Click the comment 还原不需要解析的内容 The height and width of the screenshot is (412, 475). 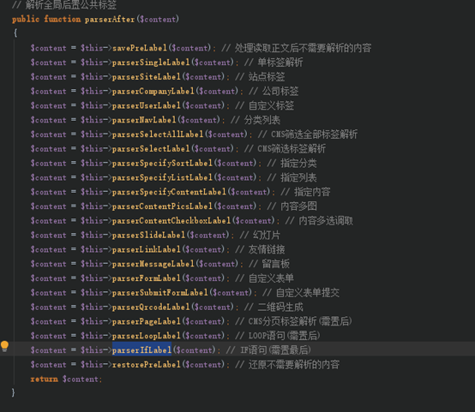click(x=294, y=365)
